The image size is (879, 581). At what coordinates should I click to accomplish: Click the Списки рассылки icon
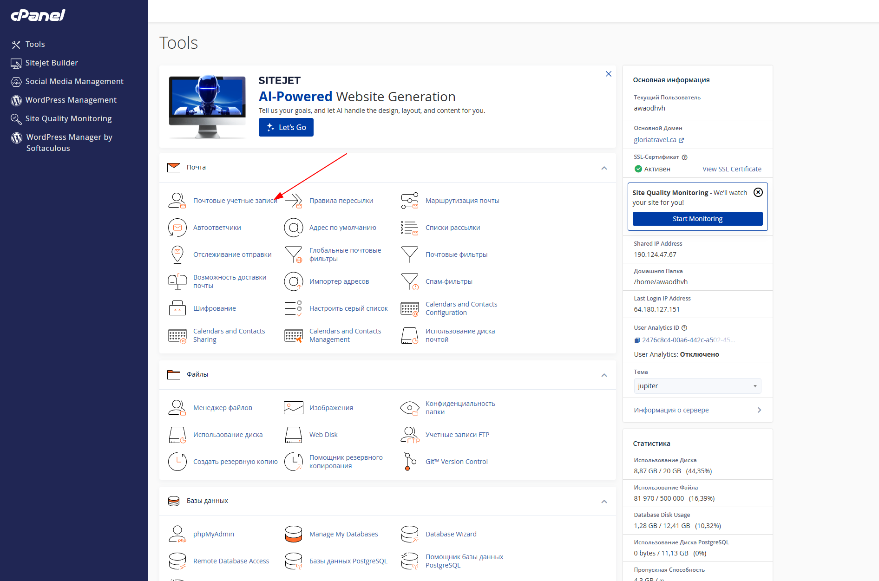coord(409,228)
